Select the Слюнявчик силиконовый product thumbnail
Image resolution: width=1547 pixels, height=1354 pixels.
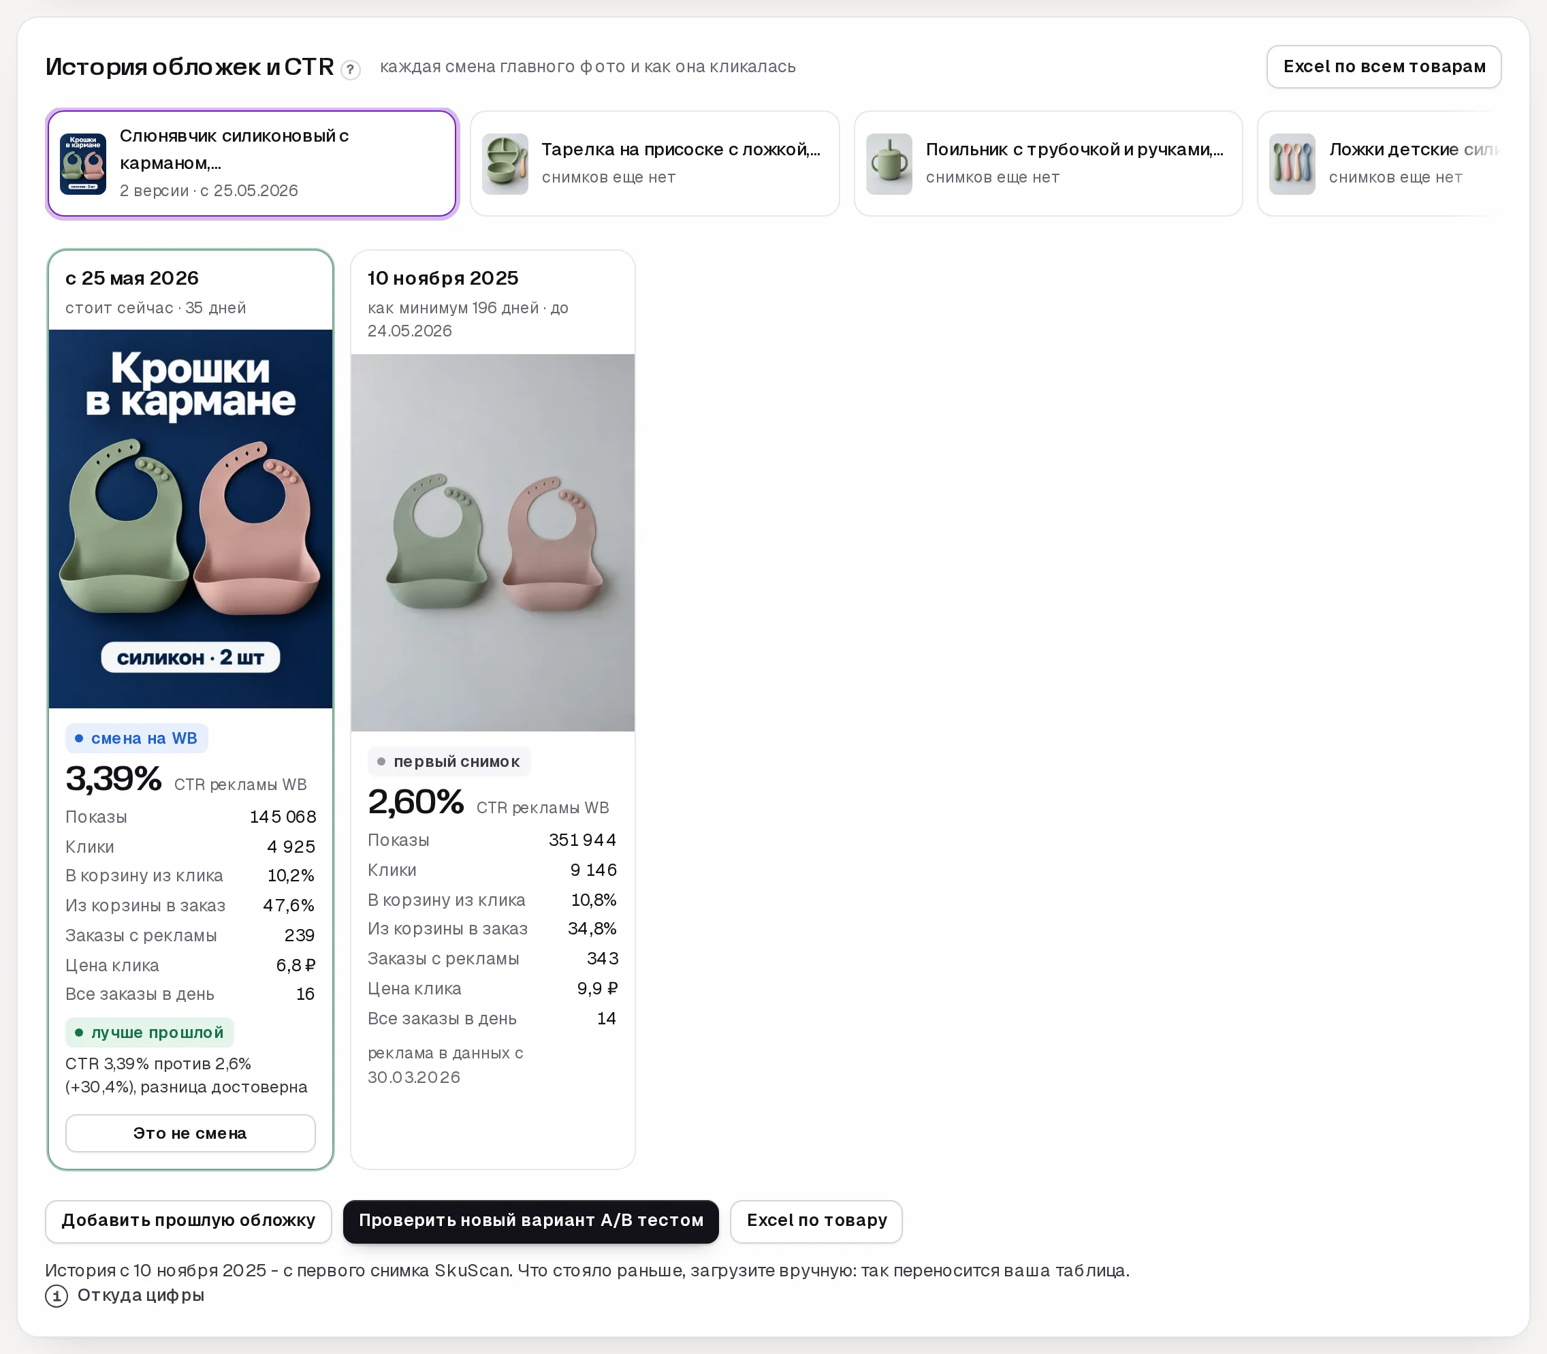(x=83, y=164)
